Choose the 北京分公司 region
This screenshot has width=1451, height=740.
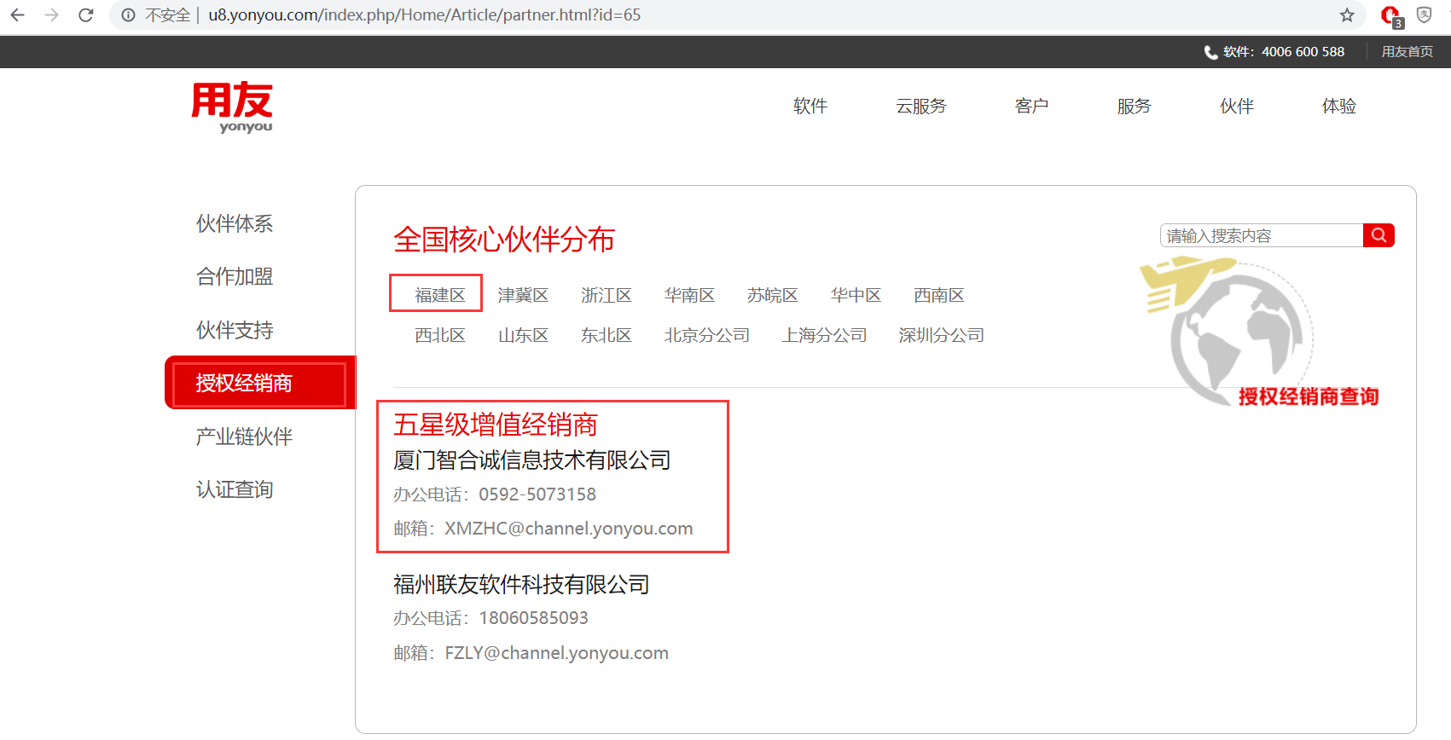[706, 335]
